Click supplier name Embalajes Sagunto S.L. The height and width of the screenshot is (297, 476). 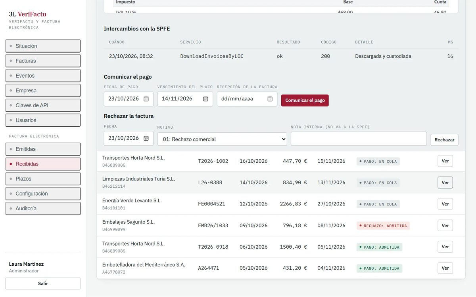pos(129,222)
